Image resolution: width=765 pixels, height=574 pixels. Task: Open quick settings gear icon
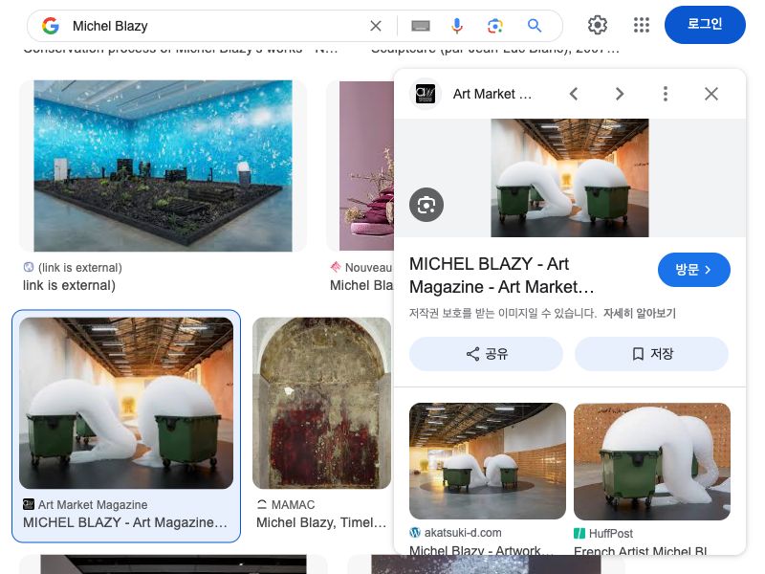click(597, 25)
